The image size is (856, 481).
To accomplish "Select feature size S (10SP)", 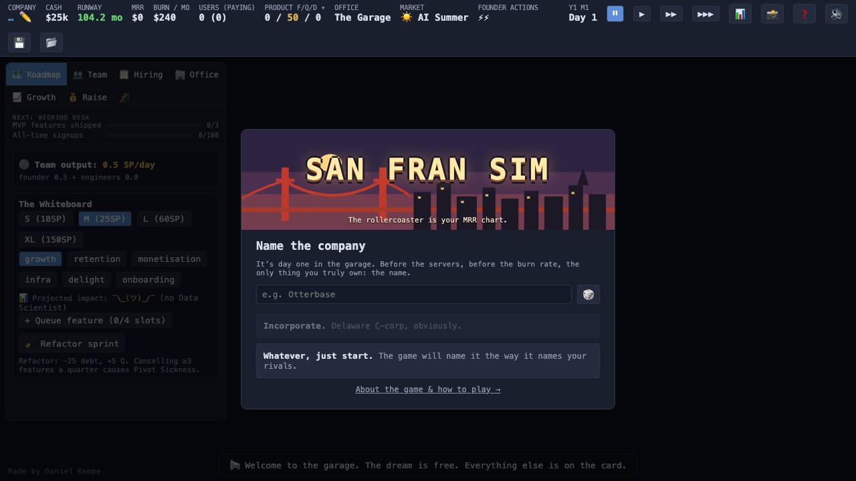I will (x=45, y=219).
